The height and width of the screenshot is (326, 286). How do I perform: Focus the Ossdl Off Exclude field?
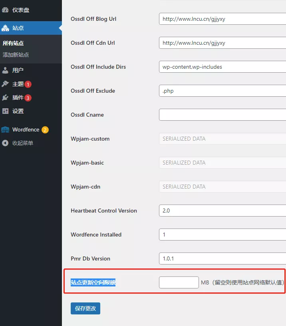[x=222, y=91]
